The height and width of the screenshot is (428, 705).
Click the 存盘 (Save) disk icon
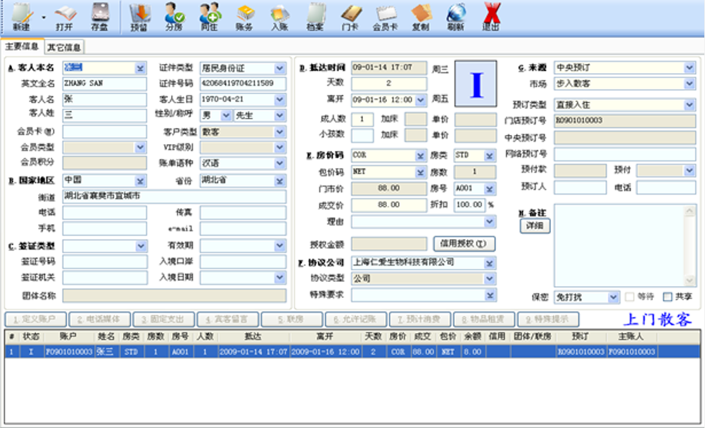tap(100, 14)
